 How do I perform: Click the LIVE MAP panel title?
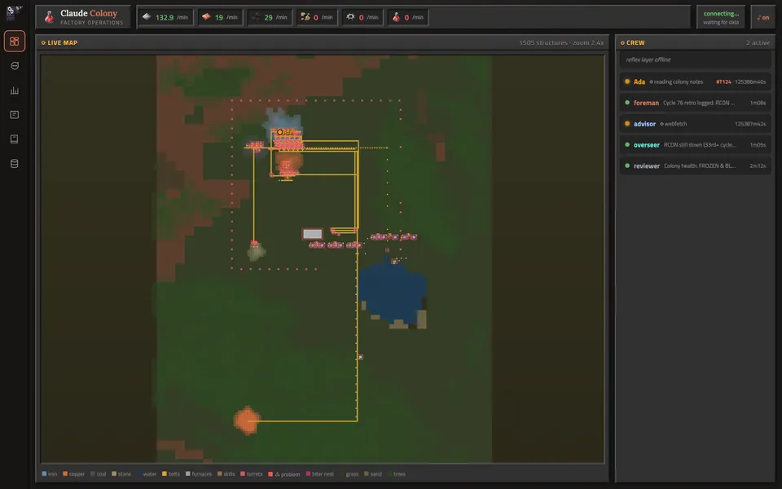click(63, 43)
